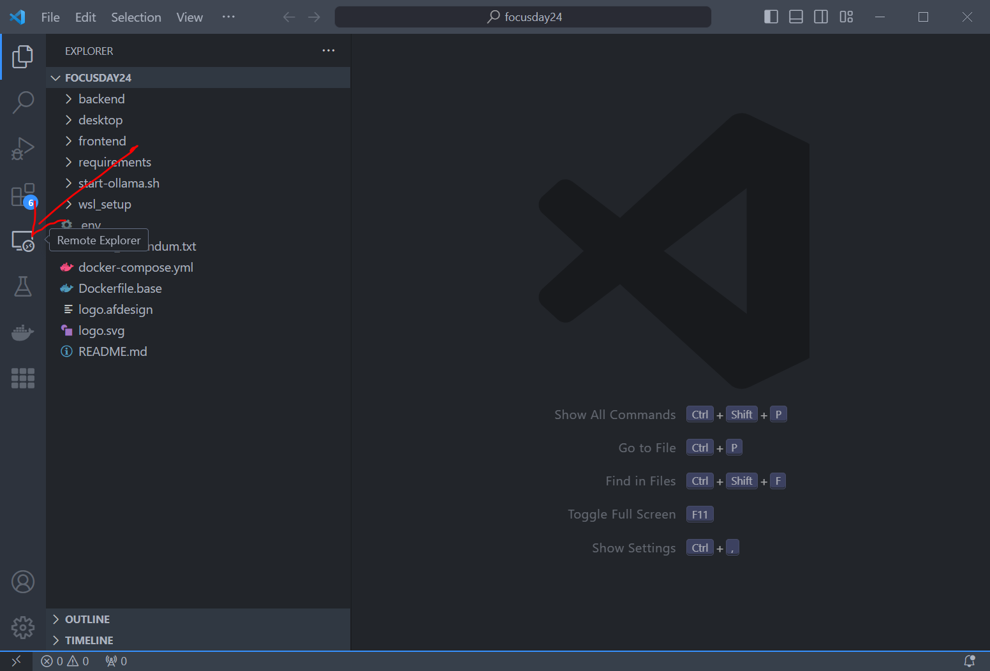Open logo.svg file
The height and width of the screenshot is (671, 990).
(x=198, y=330)
